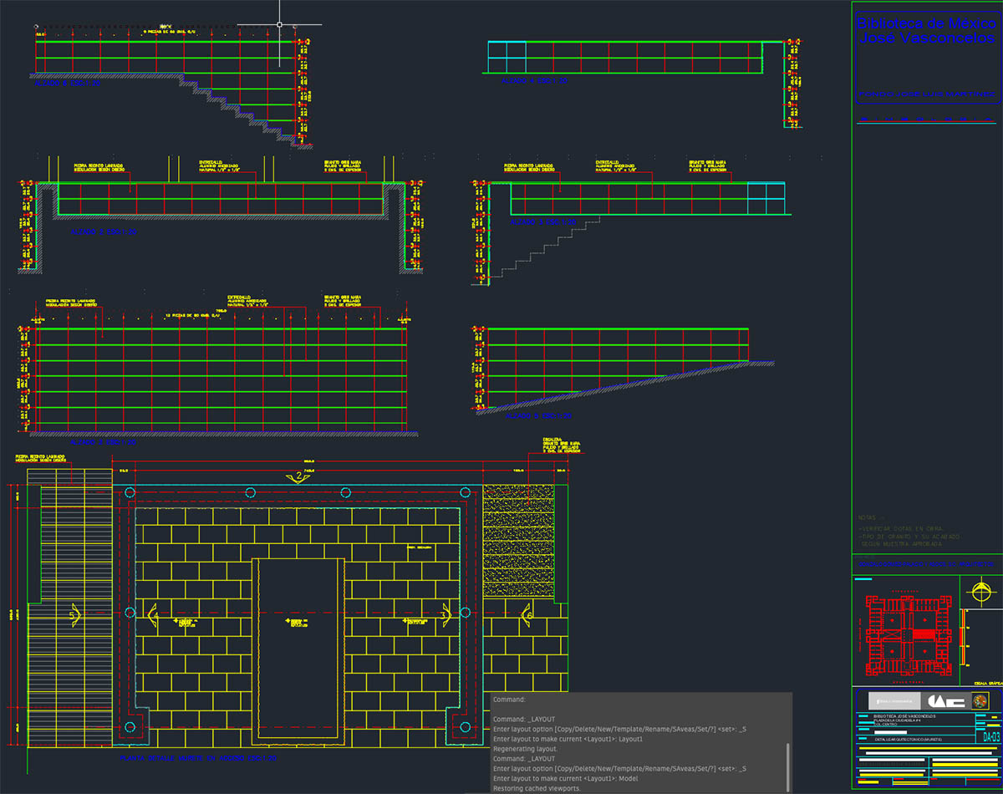
Task: Click inside the central rectangular opening in plan
Action: 298,652
